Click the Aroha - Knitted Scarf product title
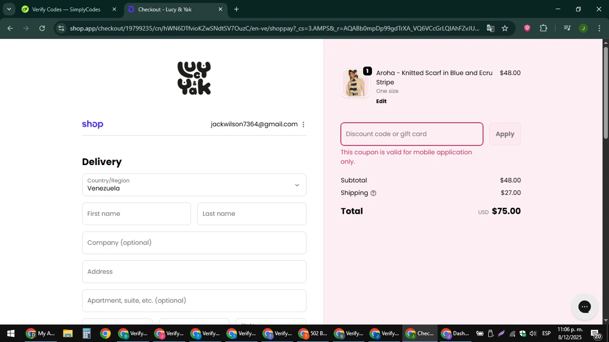Screen dimensions: 609x342 (x=434, y=77)
